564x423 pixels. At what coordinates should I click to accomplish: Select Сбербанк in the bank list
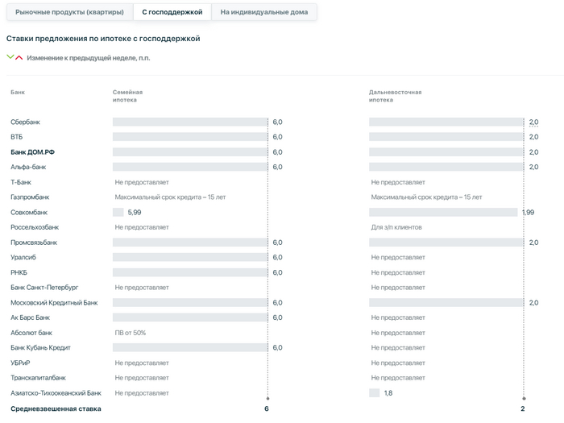coord(25,122)
